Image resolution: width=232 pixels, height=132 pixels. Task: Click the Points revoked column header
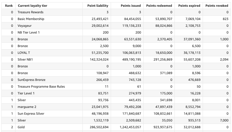click(217, 6)
